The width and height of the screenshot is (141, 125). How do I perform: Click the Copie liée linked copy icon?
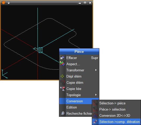[62, 89]
